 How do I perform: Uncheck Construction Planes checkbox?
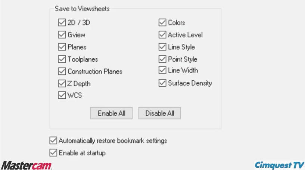(62, 71)
